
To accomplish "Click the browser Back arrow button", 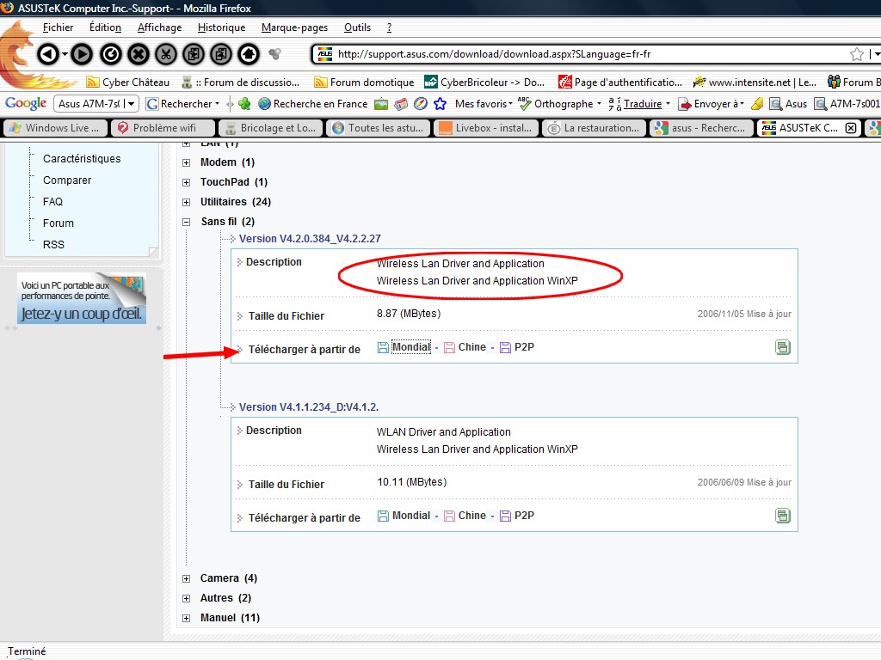I will point(48,54).
